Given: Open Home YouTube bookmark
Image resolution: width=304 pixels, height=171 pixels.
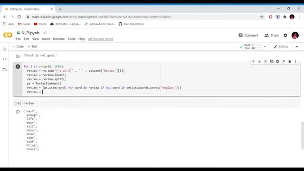Looking at the screenshot, I should pyautogui.click(x=40, y=24).
